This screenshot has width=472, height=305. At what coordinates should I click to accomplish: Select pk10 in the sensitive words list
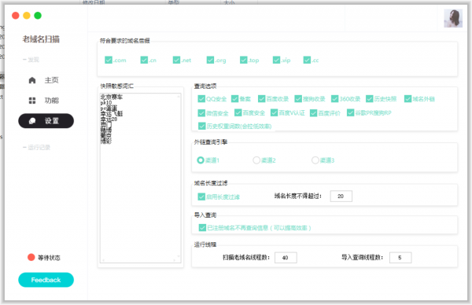point(106,102)
